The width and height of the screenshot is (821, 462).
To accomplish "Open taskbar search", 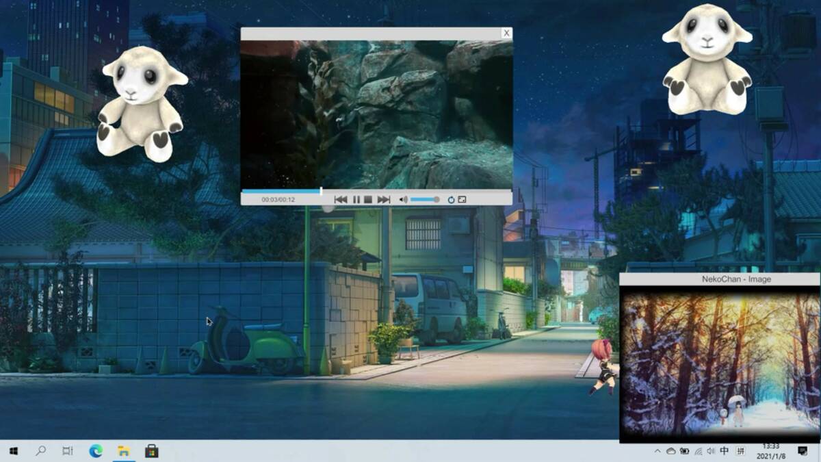I will (x=40, y=451).
